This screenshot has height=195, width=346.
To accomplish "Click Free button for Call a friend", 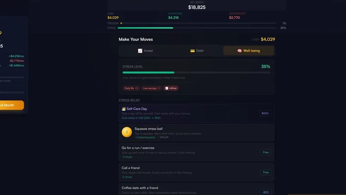I will coord(266,172).
